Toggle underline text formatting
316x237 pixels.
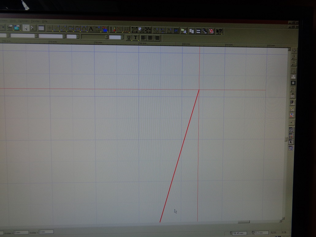click(x=129, y=37)
